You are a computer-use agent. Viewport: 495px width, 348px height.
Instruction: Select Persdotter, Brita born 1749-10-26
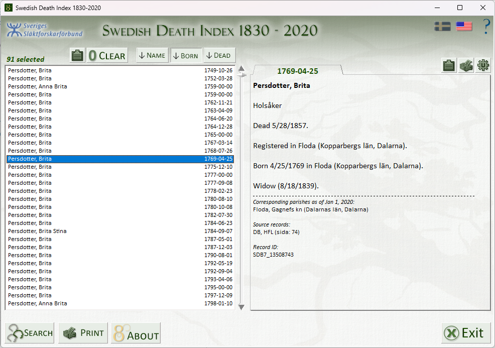point(120,70)
